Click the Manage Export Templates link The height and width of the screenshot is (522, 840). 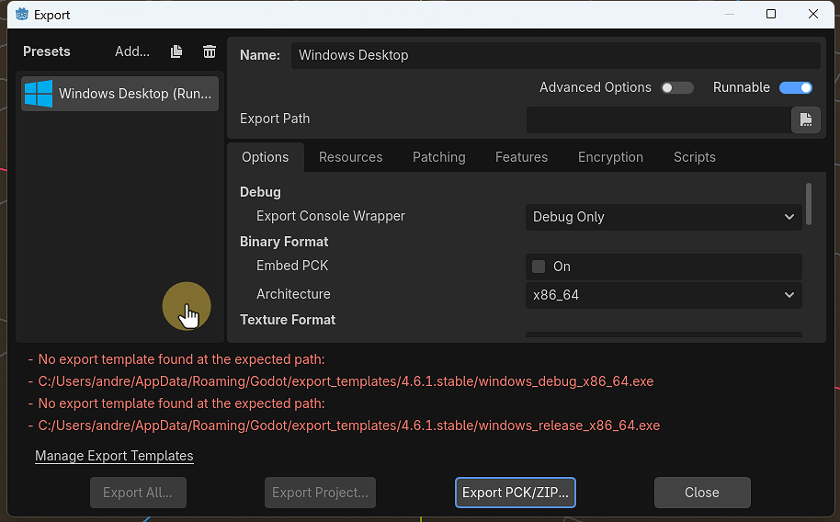click(x=114, y=456)
